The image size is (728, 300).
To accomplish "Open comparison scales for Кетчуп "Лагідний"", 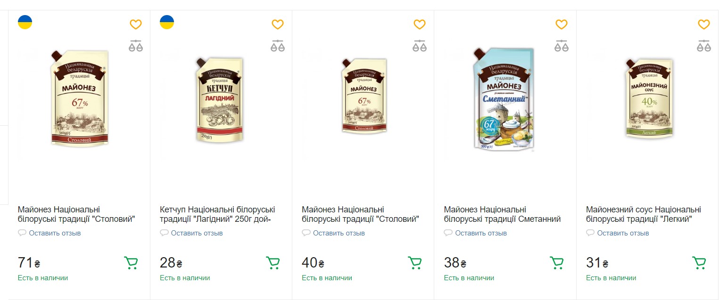I will (278, 46).
